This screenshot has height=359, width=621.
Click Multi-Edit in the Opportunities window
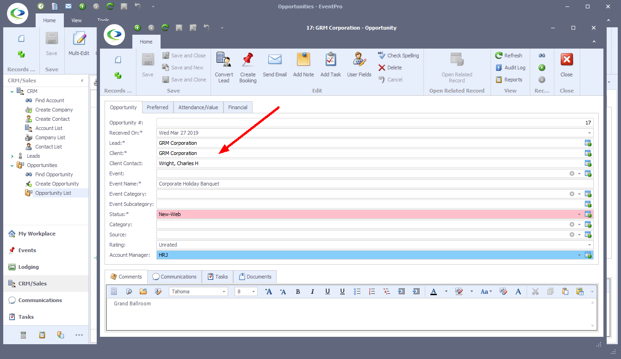click(79, 44)
